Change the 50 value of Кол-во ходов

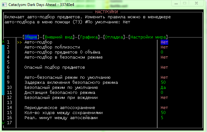tap(163, 112)
